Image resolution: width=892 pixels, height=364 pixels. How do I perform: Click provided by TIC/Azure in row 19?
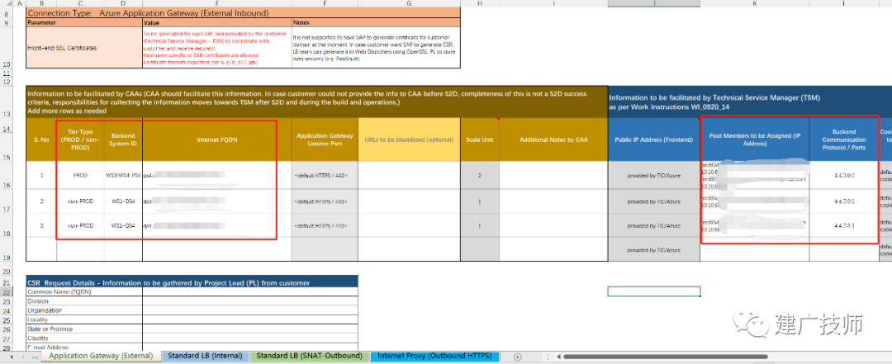click(x=654, y=249)
